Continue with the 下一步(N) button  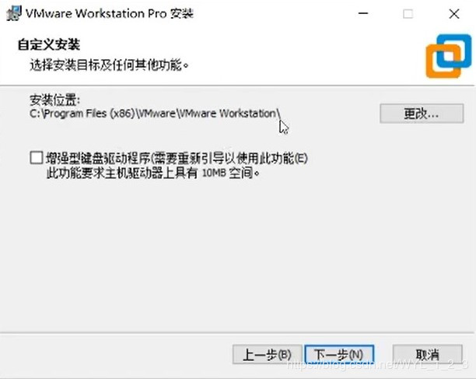[x=339, y=354]
